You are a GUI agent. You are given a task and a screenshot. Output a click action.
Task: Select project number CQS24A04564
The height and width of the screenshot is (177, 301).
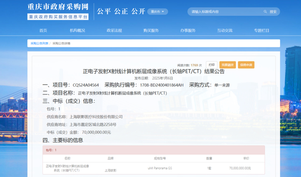click(x=86, y=85)
